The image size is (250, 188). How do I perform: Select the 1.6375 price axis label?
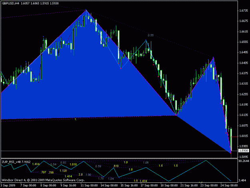244,73
